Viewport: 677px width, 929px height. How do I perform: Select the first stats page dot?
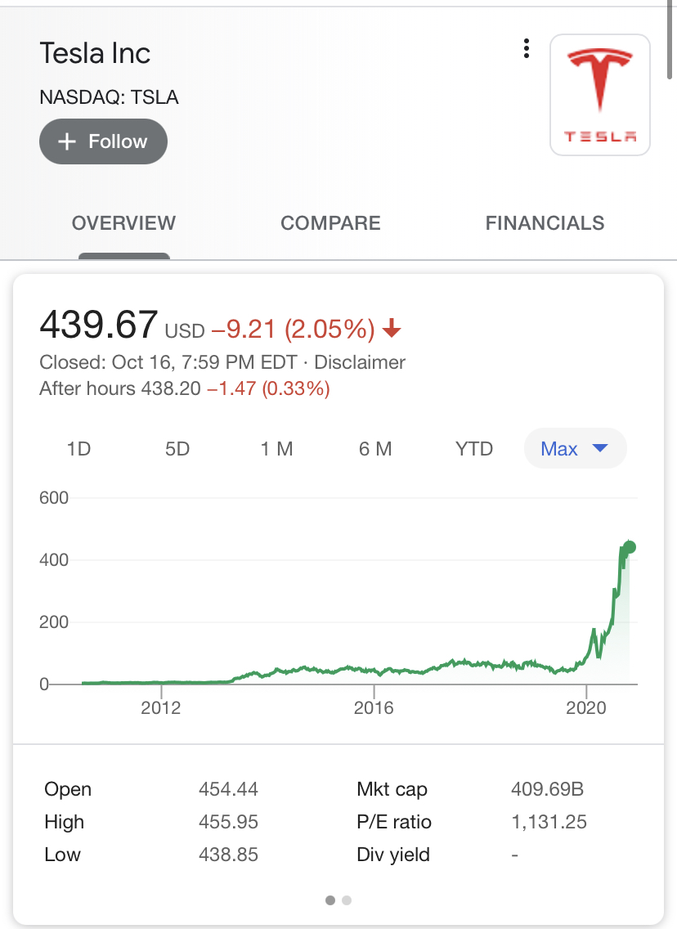pos(330,900)
